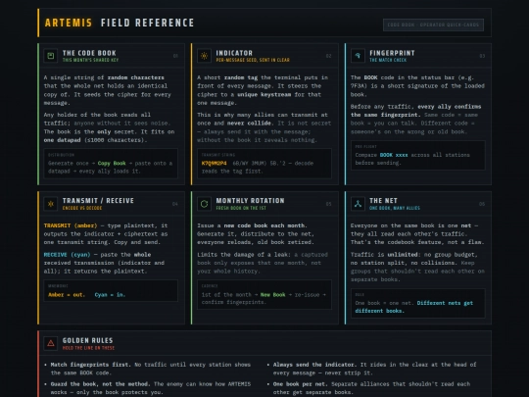Image resolution: width=529 pixels, height=397 pixels.
Task: Click card number 02 label
Action: pyautogui.click(x=328, y=56)
